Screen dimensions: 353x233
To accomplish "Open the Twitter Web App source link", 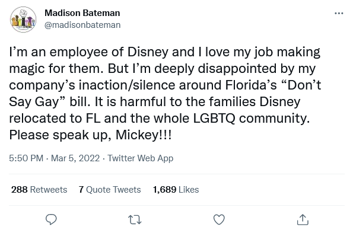I will click(x=140, y=158).
